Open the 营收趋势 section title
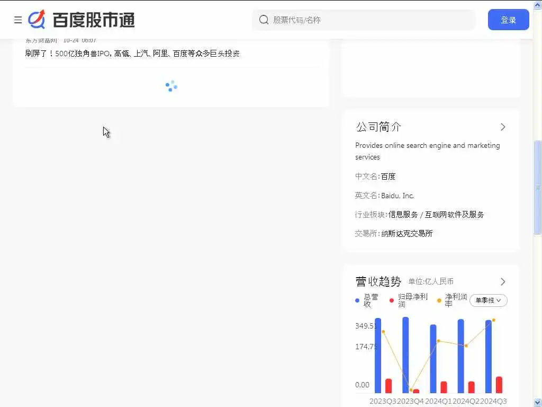The image size is (542, 407). click(x=378, y=282)
